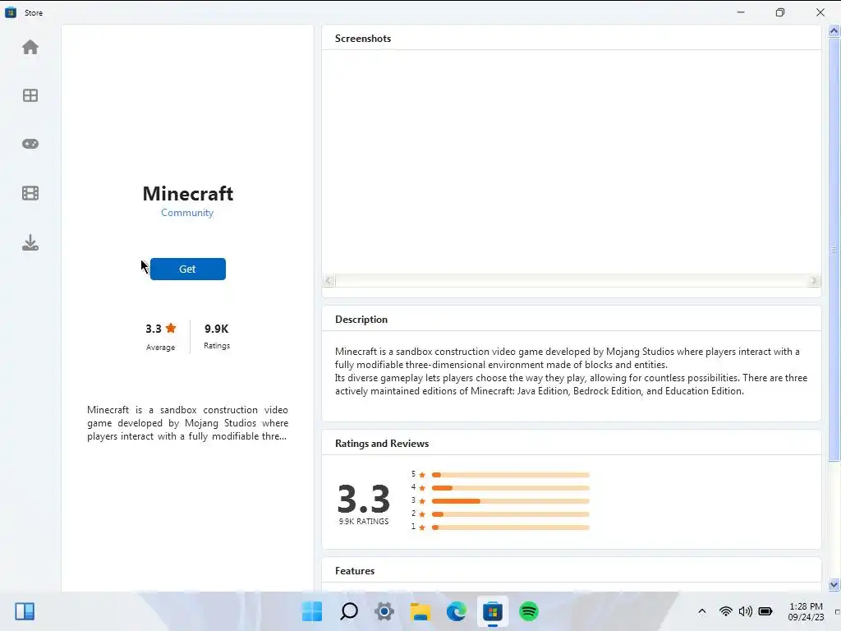This screenshot has width=841, height=631.
Task: Click the page scroll up arrow
Action: click(x=834, y=31)
